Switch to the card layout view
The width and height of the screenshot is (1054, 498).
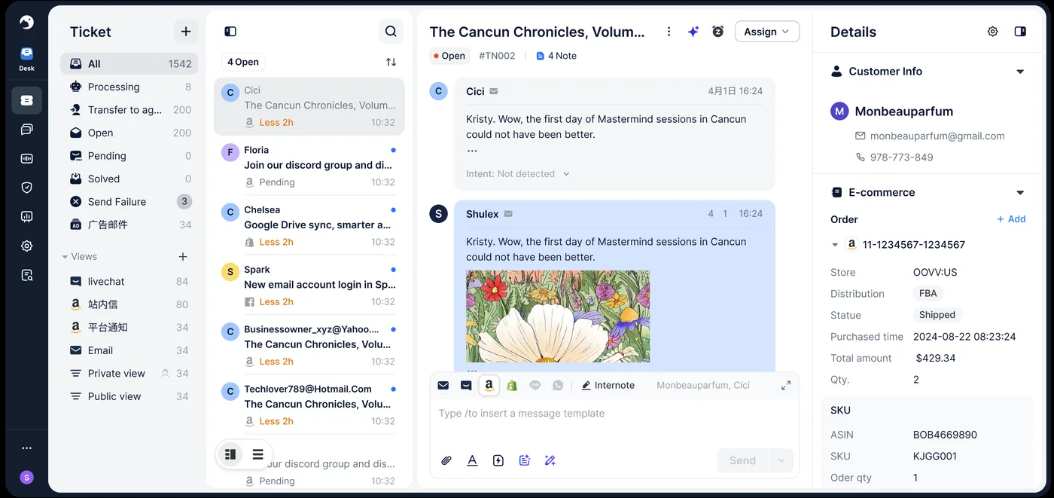point(231,454)
